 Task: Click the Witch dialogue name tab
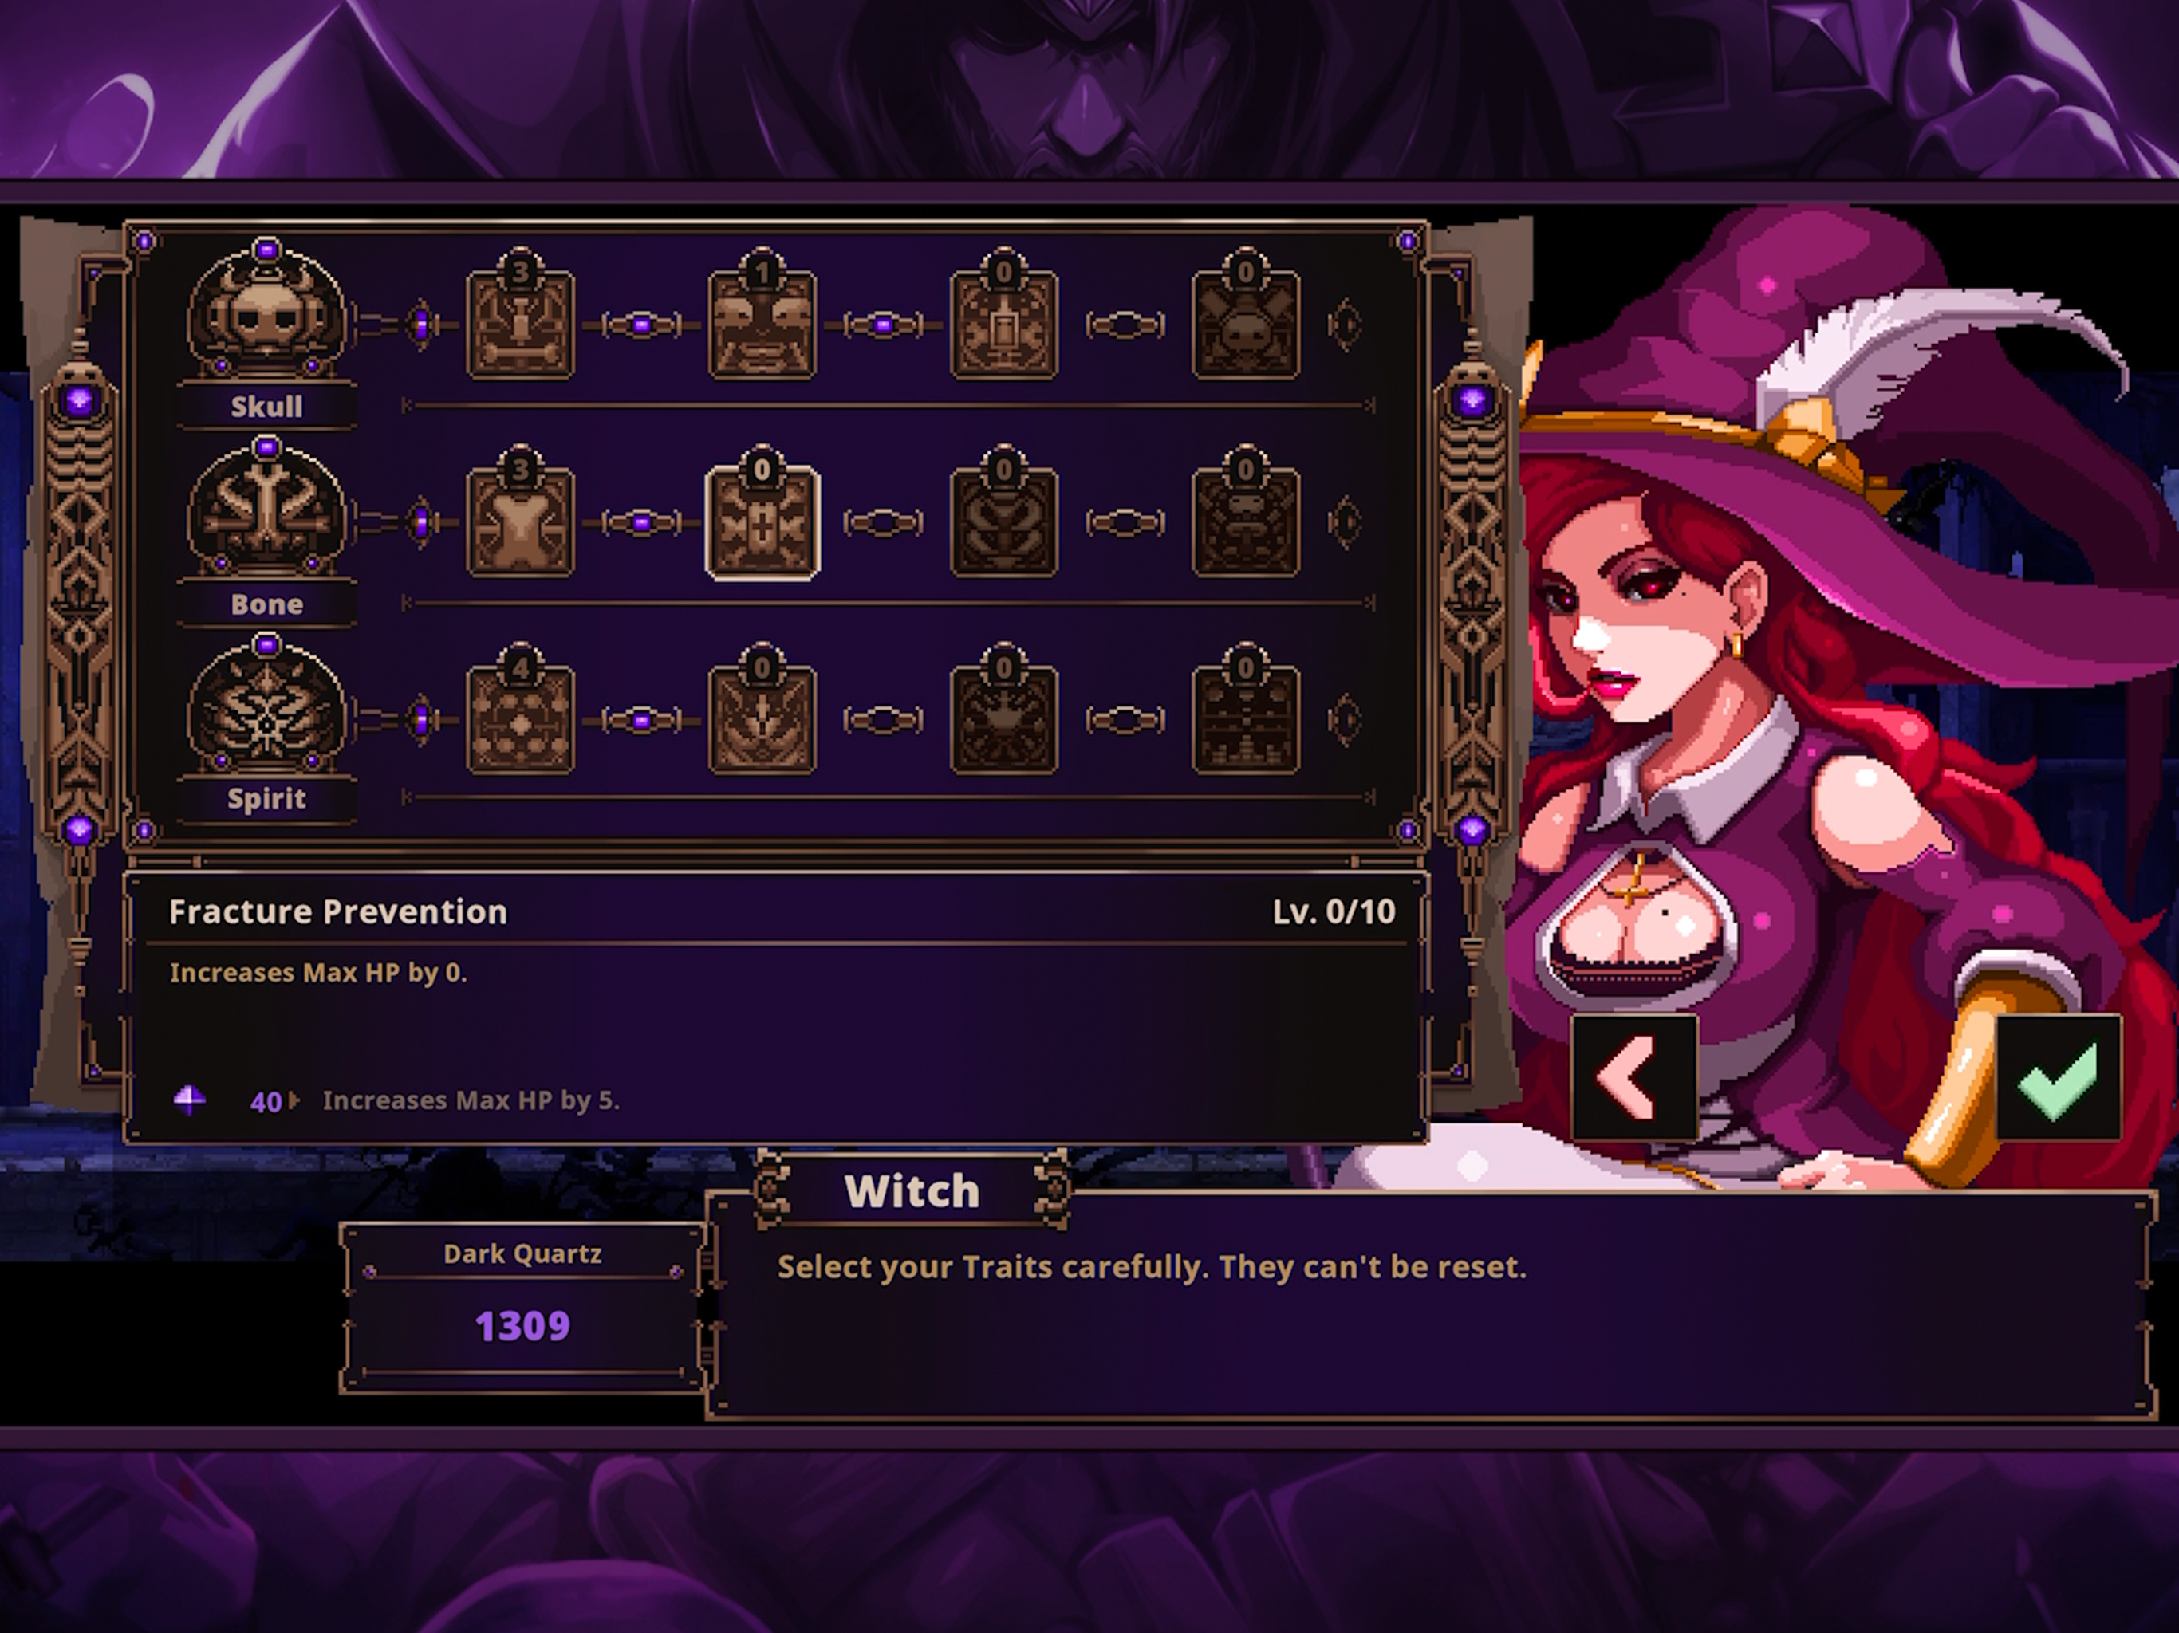[912, 1190]
